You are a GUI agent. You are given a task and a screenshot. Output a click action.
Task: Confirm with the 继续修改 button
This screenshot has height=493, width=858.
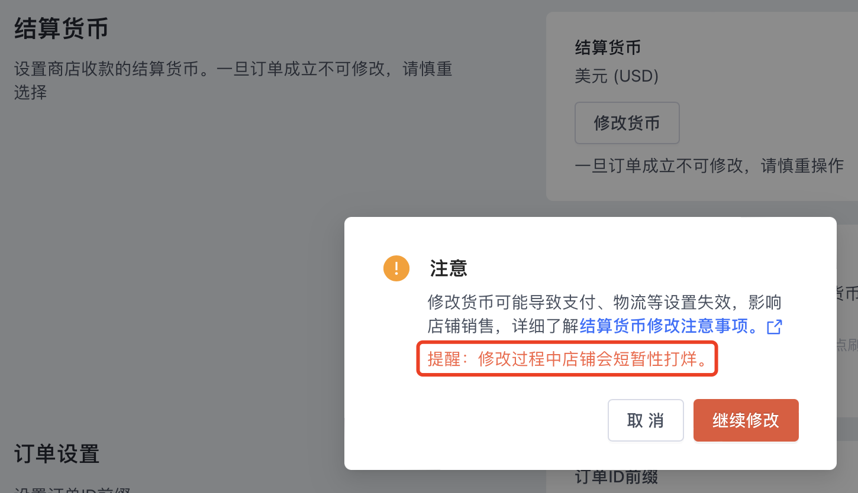(x=746, y=420)
